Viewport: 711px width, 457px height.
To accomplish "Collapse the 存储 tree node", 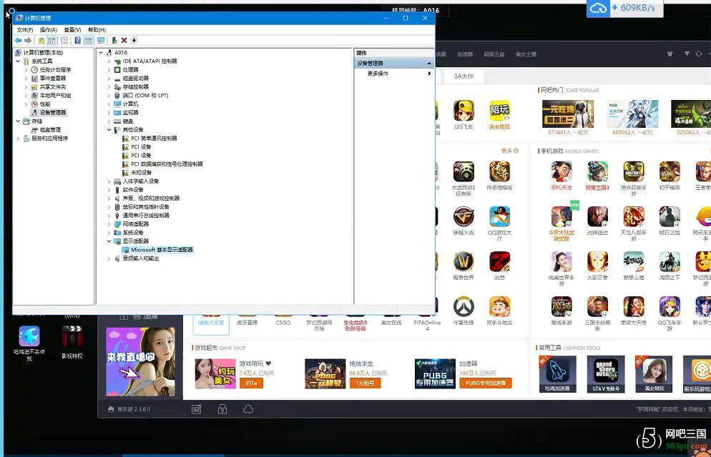I will [x=18, y=121].
